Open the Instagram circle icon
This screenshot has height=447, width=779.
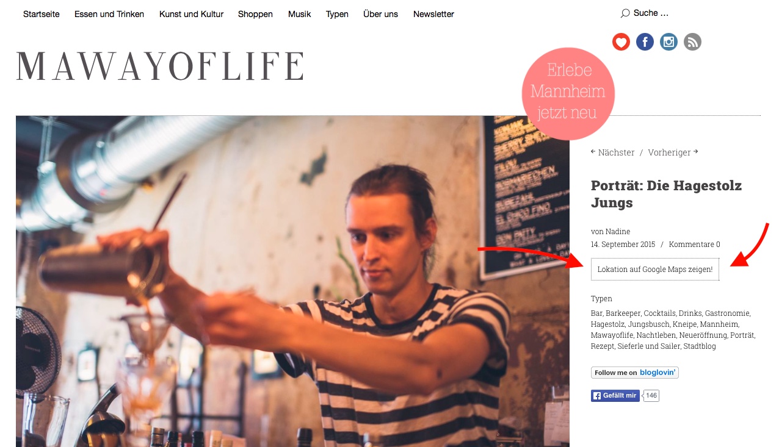click(x=668, y=42)
